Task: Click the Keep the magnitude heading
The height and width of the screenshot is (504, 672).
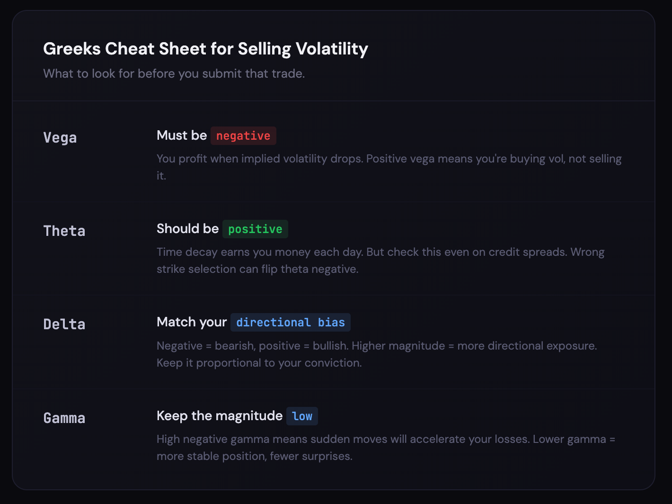Action: click(220, 416)
